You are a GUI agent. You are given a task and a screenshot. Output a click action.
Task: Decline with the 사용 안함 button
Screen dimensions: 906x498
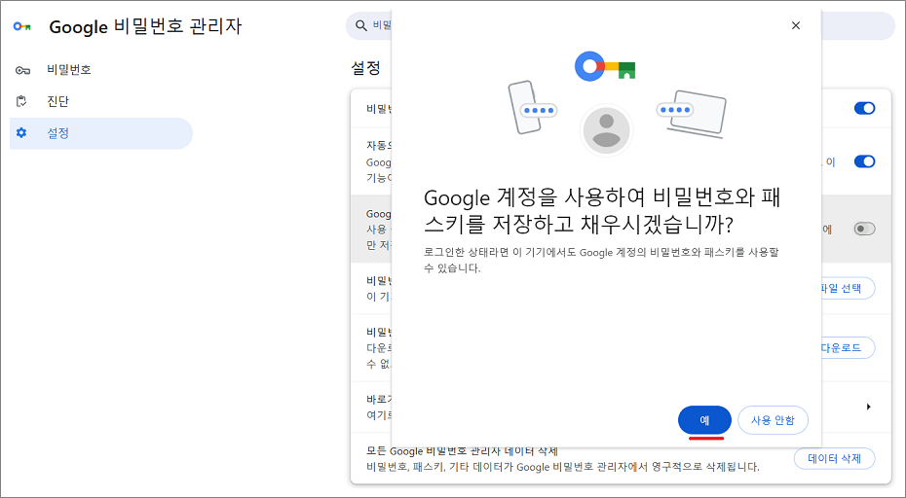point(773,420)
